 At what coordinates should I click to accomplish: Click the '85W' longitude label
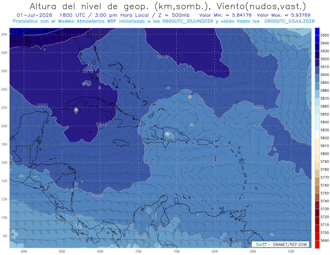[62, 251]
